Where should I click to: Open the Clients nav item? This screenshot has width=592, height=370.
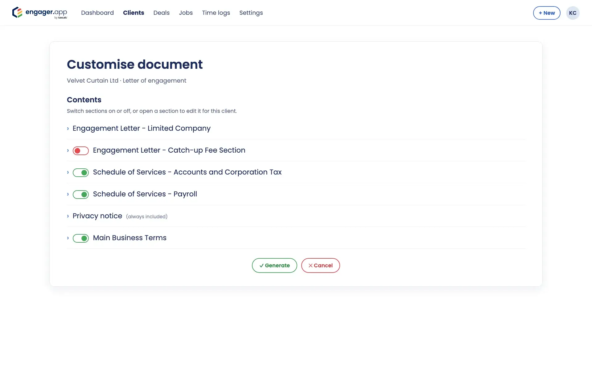134,13
